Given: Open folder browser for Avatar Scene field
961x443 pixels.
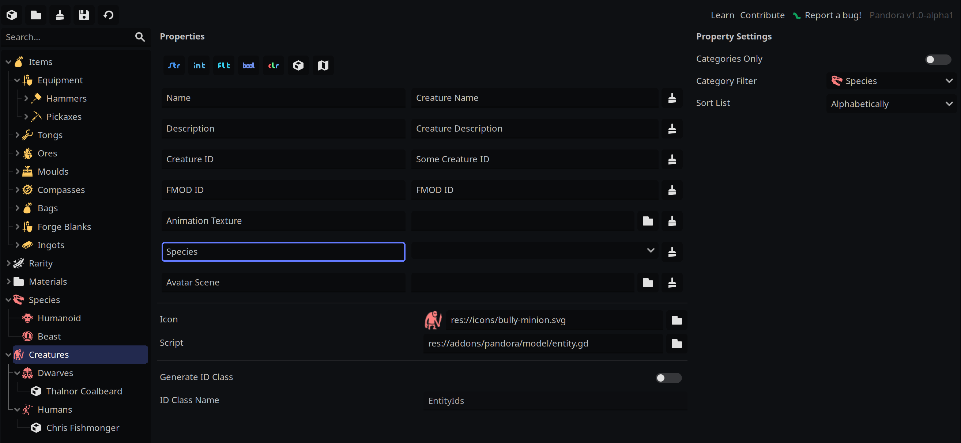Looking at the screenshot, I should [648, 283].
